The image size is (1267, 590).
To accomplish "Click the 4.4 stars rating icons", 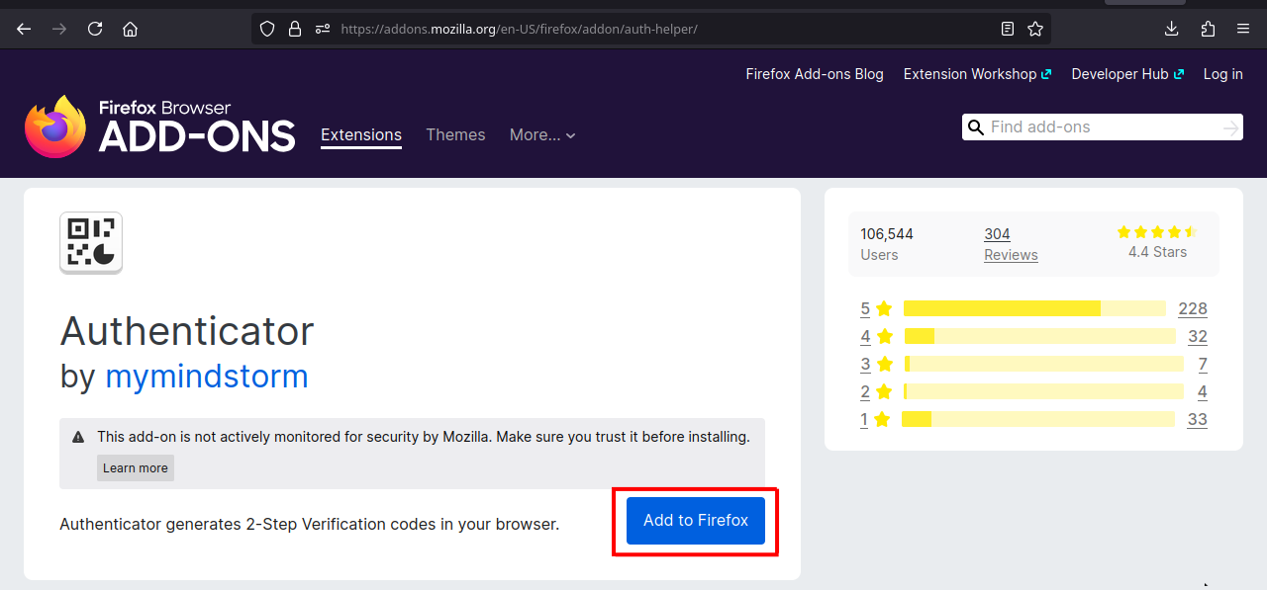I will pyautogui.click(x=1157, y=232).
